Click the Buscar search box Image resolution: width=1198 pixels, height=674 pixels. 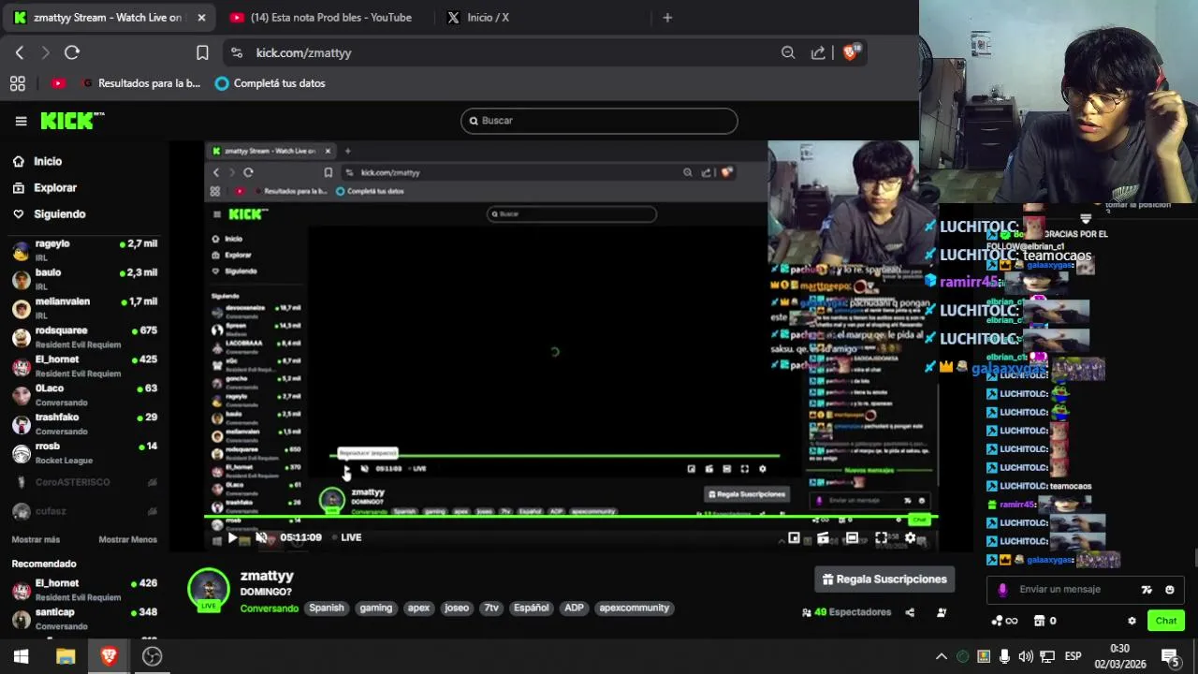[x=599, y=121]
